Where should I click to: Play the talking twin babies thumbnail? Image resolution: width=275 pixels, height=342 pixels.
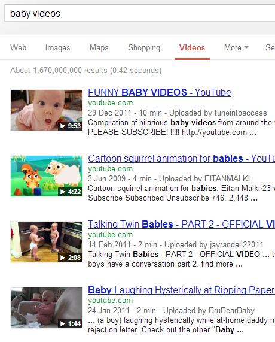coord(47,242)
